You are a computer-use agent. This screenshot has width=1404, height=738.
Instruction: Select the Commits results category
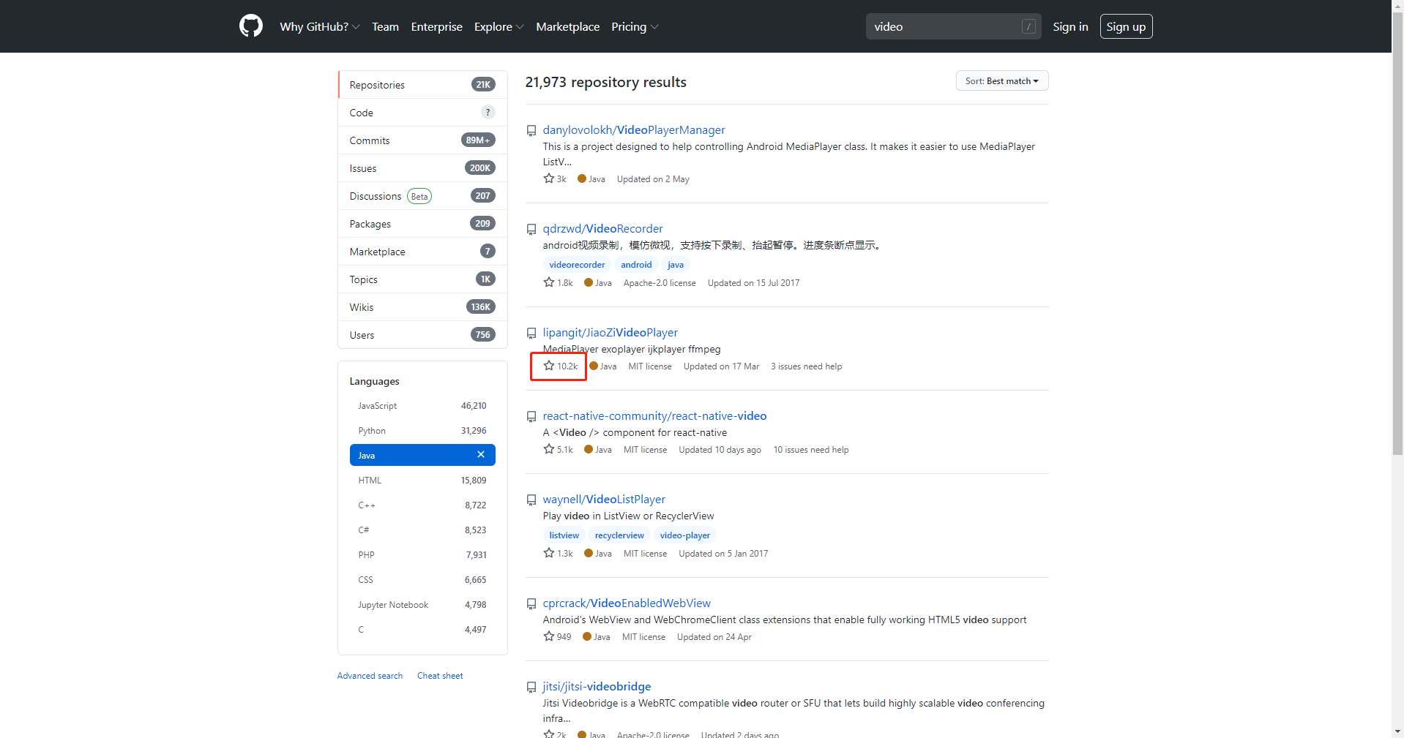422,140
